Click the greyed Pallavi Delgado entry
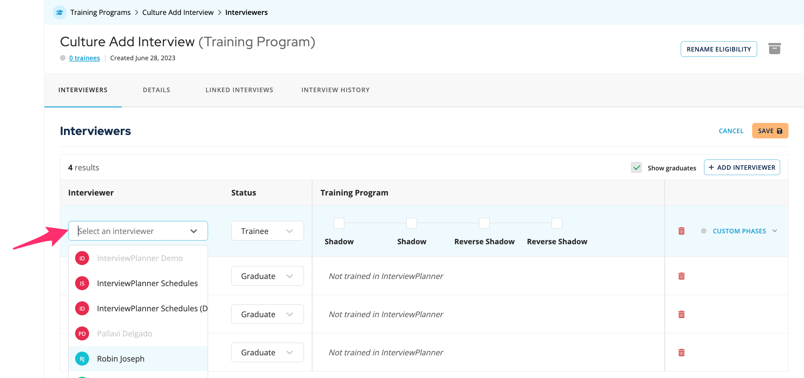The height and width of the screenshot is (378, 804). click(x=138, y=334)
